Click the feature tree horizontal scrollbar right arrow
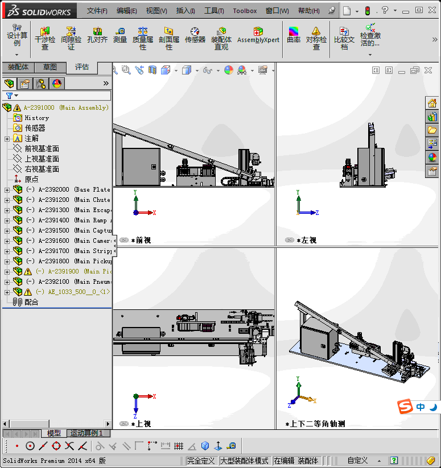This screenshot has height=468, width=441. (108, 424)
